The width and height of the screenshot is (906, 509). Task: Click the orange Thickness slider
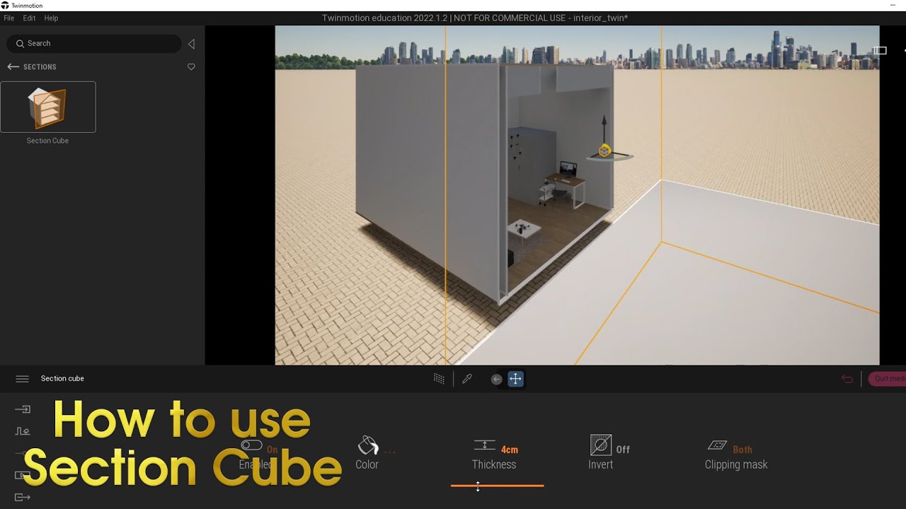[x=498, y=486]
